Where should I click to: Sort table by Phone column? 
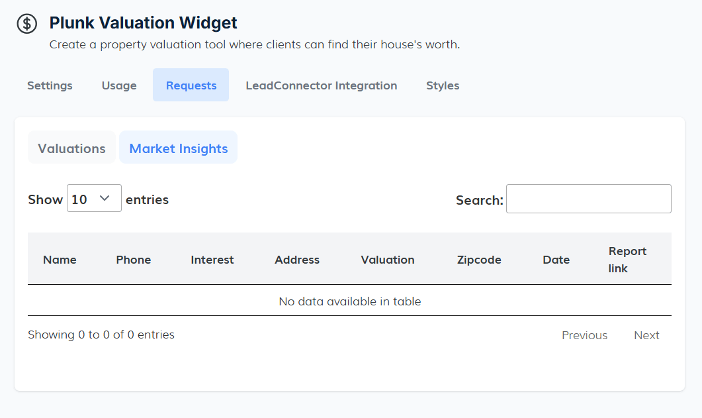tap(134, 260)
